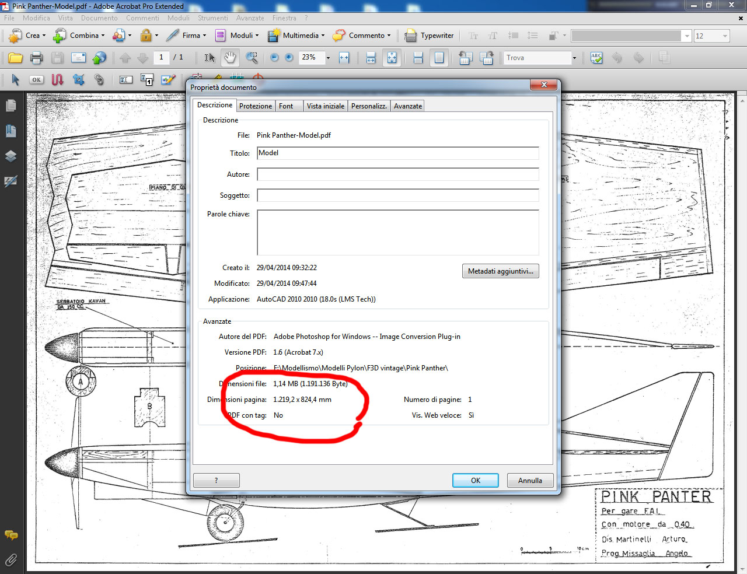Choose the text Select tool
This screenshot has height=574, width=747.
pos(210,58)
